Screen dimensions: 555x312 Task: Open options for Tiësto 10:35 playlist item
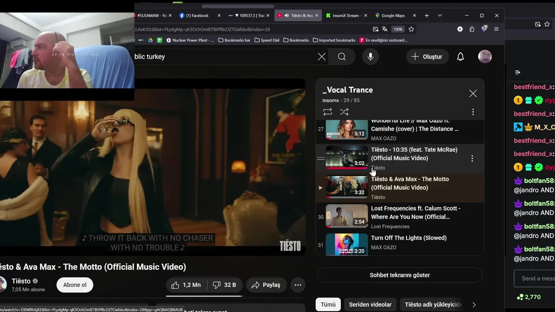[x=472, y=159]
